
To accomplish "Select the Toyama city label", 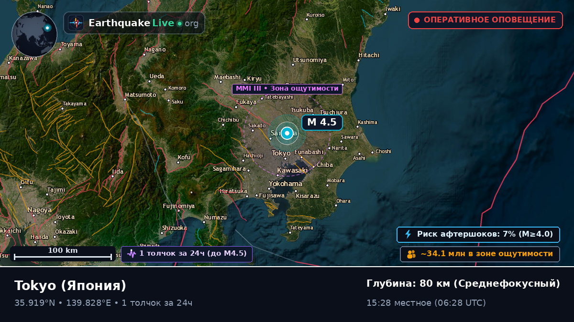I will 71,45.
